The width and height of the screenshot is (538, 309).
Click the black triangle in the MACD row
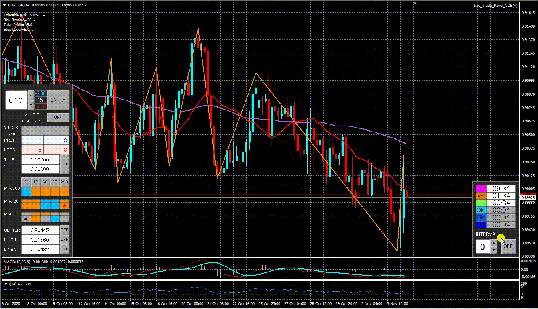pyautogui.click(x=26, y=218)
